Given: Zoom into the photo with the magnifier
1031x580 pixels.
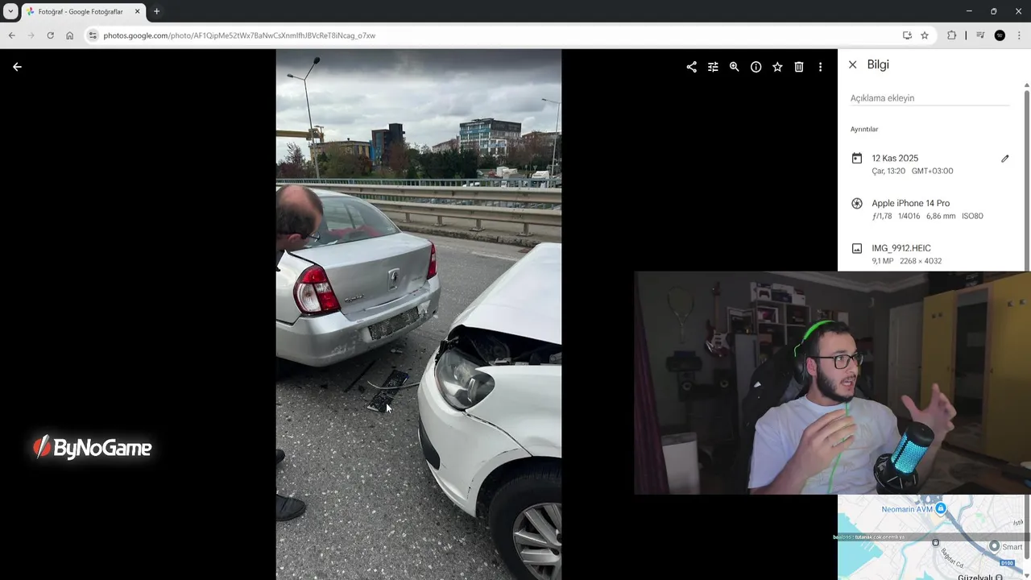Looking at the screenshot, I should 734,67.
